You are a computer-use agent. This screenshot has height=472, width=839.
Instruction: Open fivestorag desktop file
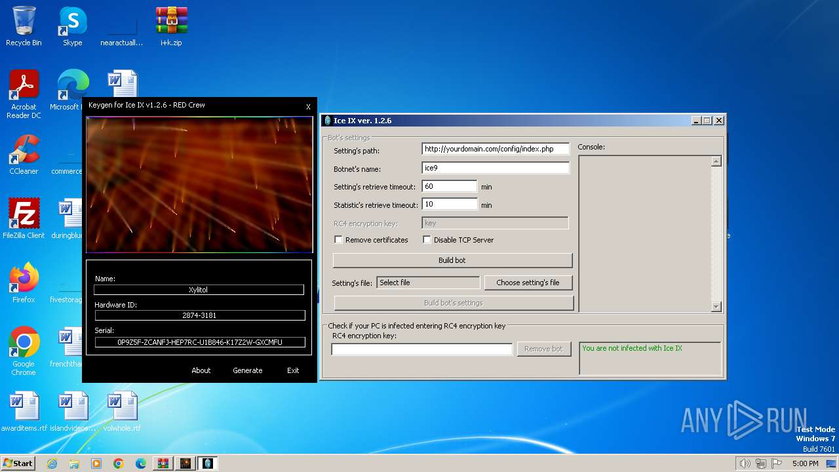click(68, 283)
